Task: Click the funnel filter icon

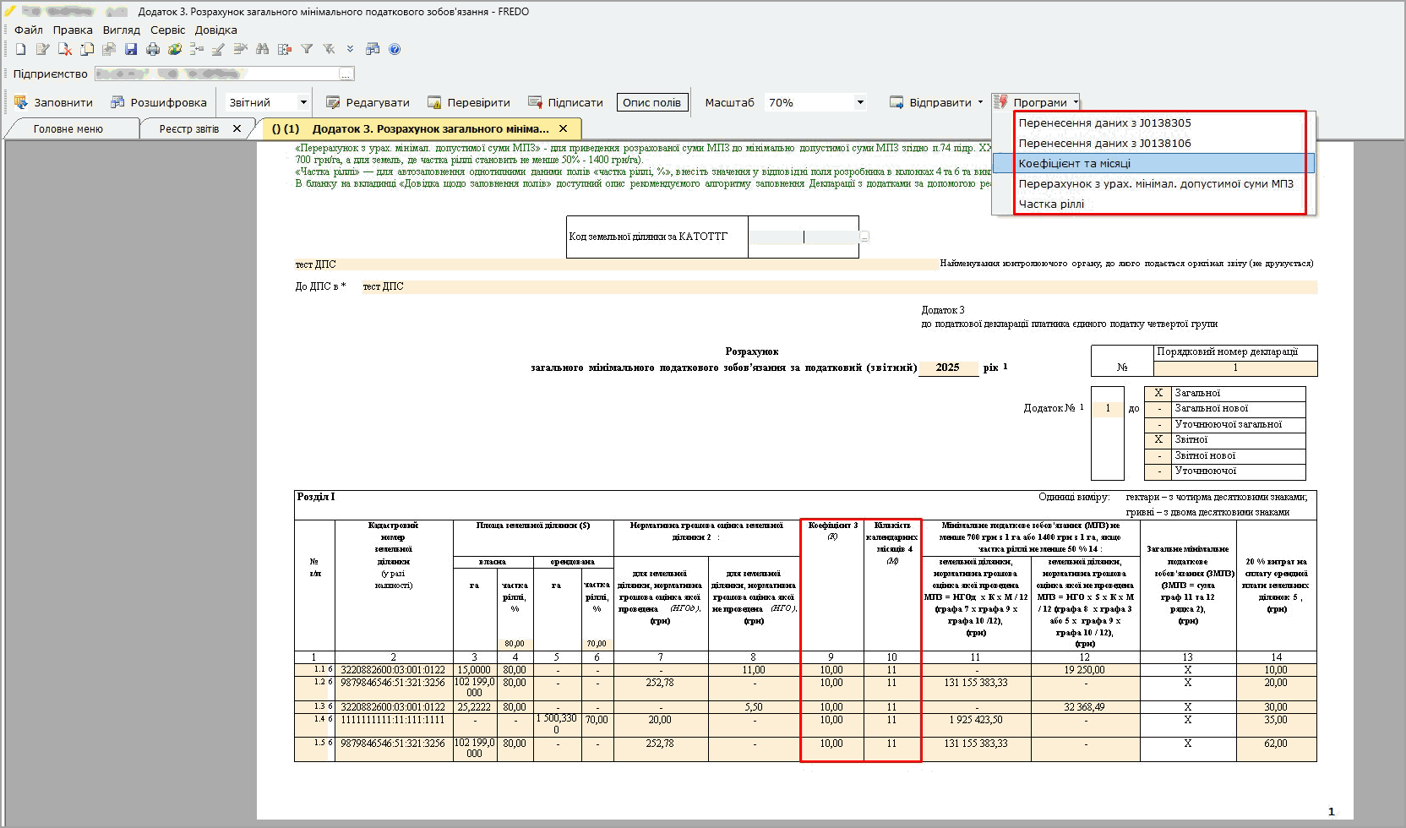Action: pyautogui.click(x=307, y=49)
